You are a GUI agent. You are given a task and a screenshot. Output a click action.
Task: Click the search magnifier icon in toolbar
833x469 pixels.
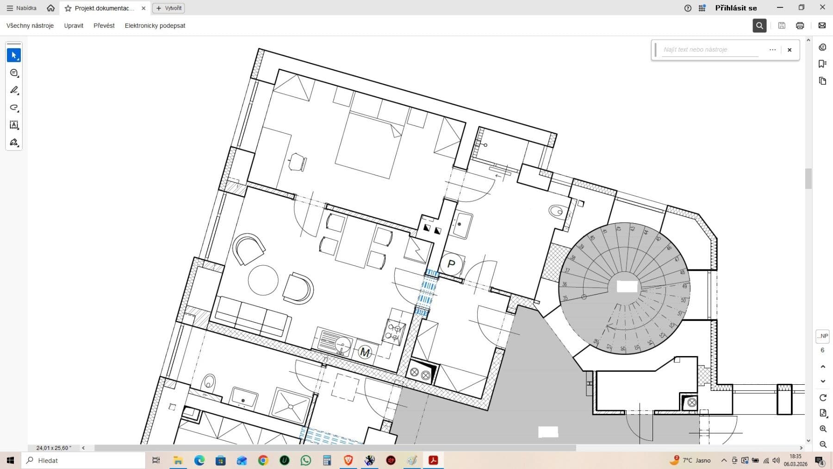click(x=759, y=25)
